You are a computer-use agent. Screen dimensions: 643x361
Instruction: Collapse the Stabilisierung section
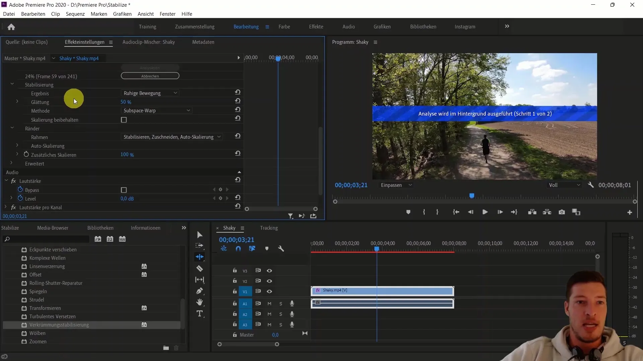pyautogui.click(x=12, y=84)
